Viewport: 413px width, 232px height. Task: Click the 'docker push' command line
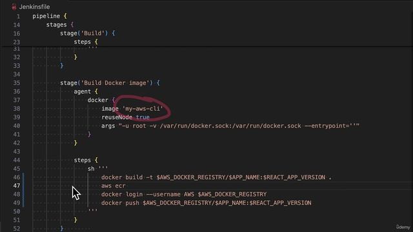[206, 203]
